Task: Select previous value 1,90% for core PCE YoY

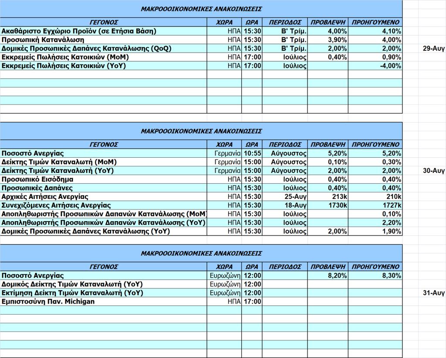Action: point(375,231)
